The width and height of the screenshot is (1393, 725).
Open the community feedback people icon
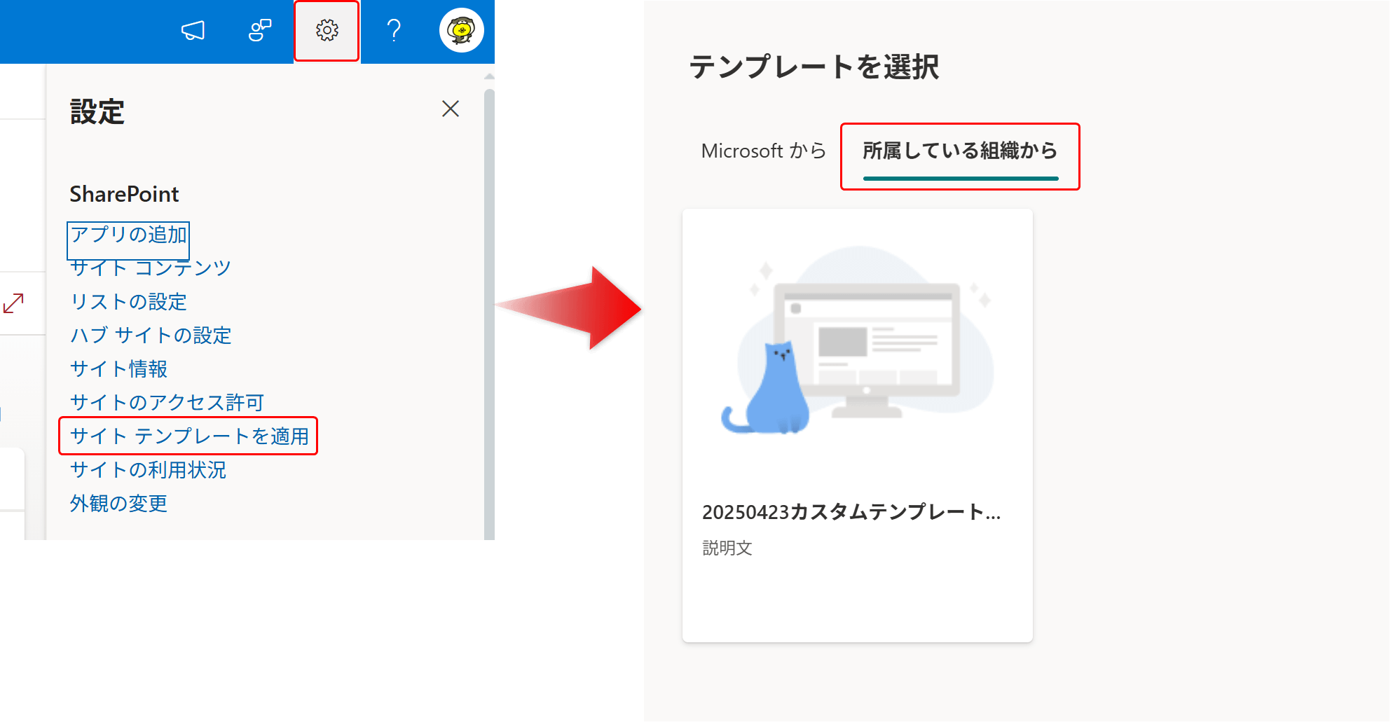259,31
